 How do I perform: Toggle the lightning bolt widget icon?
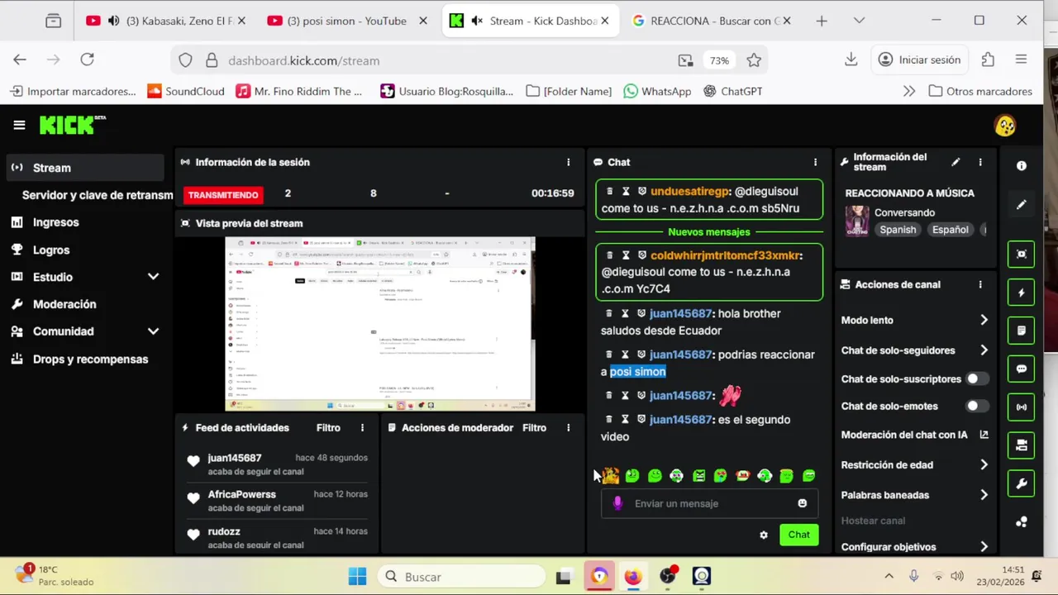click(1022, 293)
